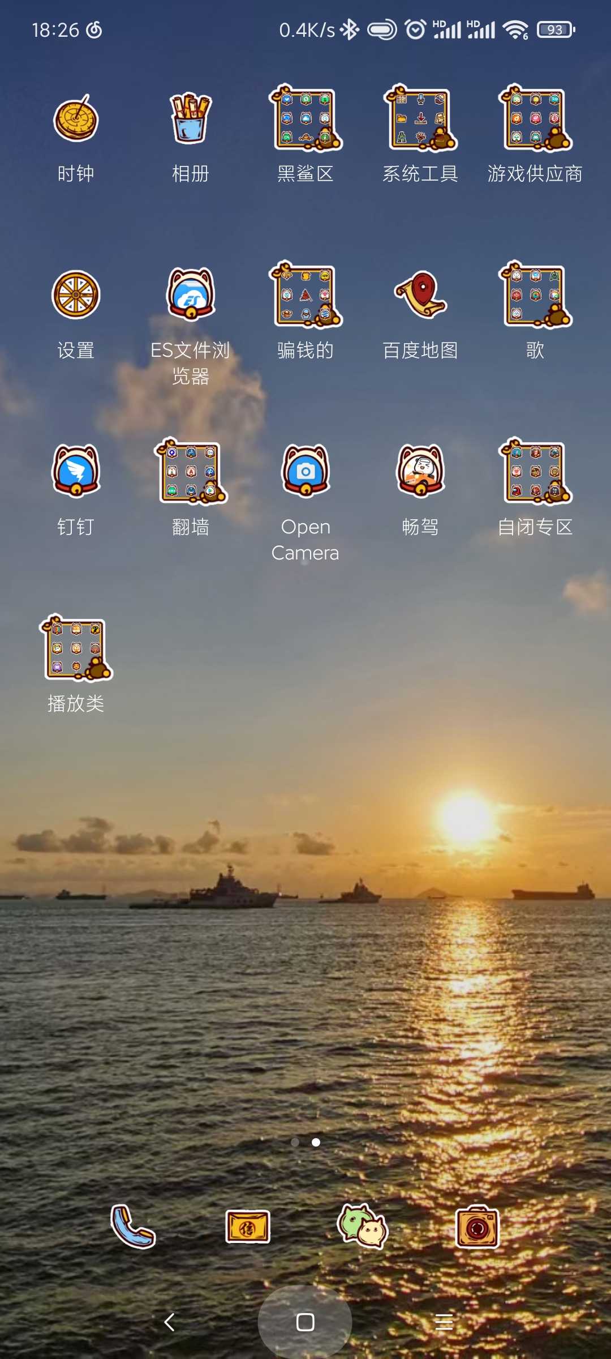Open the phone dialer in dock
This screenshot has height=1359, width=611.
click(x=133, y=1226)
